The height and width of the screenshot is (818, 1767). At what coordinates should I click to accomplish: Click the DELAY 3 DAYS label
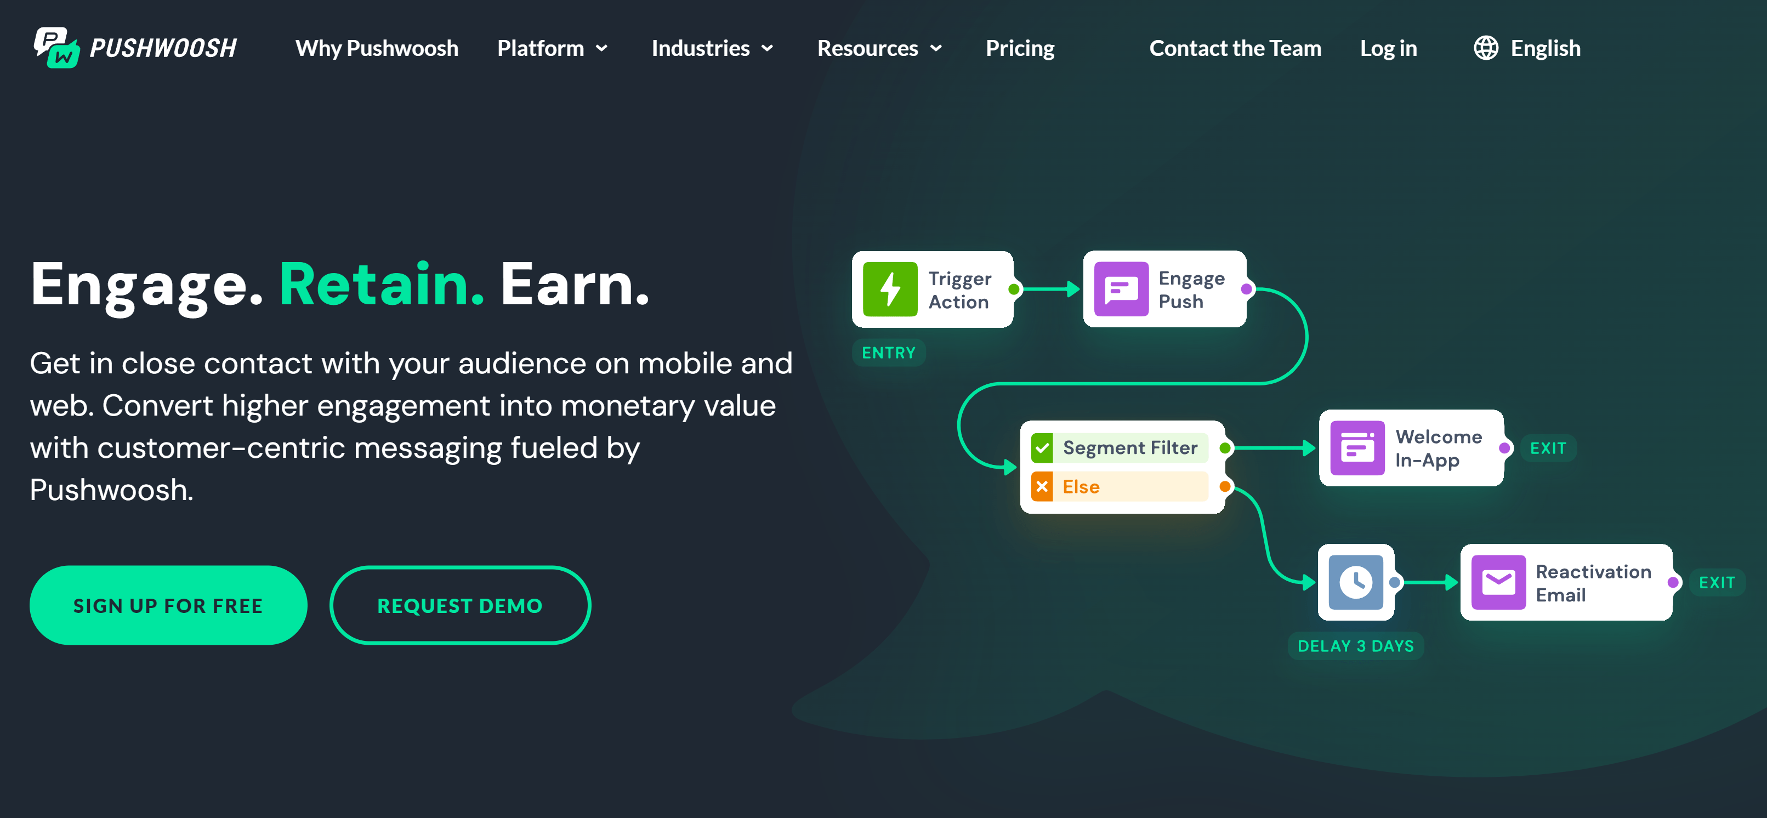click(1355, 646)
